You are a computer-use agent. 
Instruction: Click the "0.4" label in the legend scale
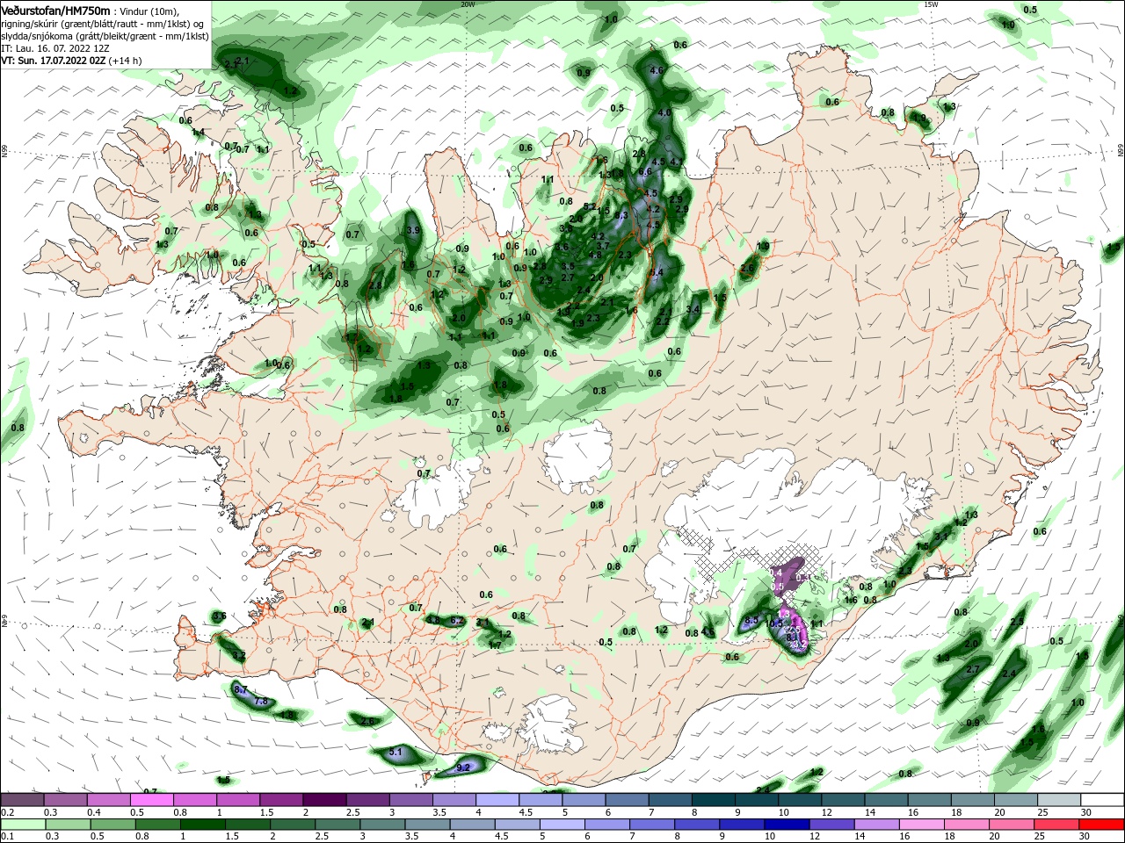[94, 812]
